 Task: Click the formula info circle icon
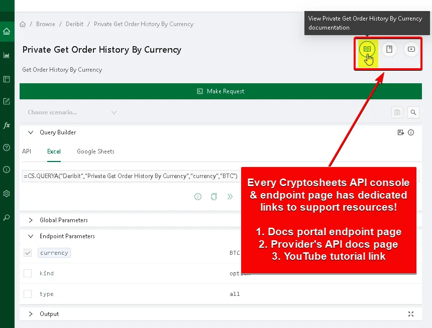pyautogui.click(x=198, y=197)
